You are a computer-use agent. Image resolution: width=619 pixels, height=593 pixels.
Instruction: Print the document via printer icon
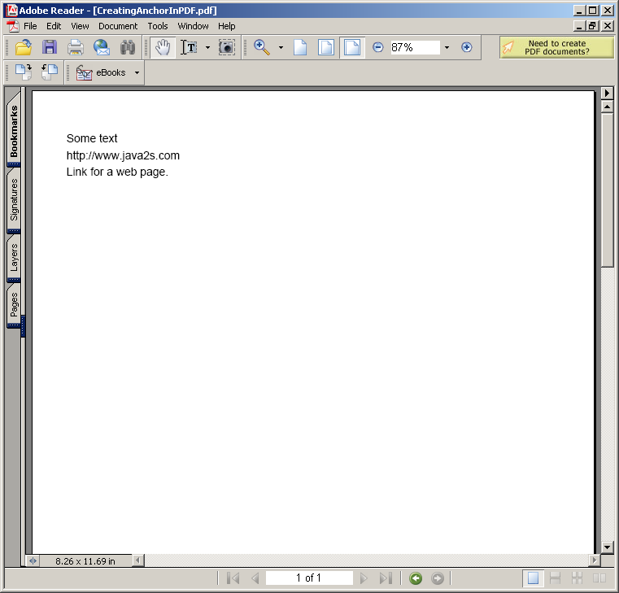tap(76, 47)
